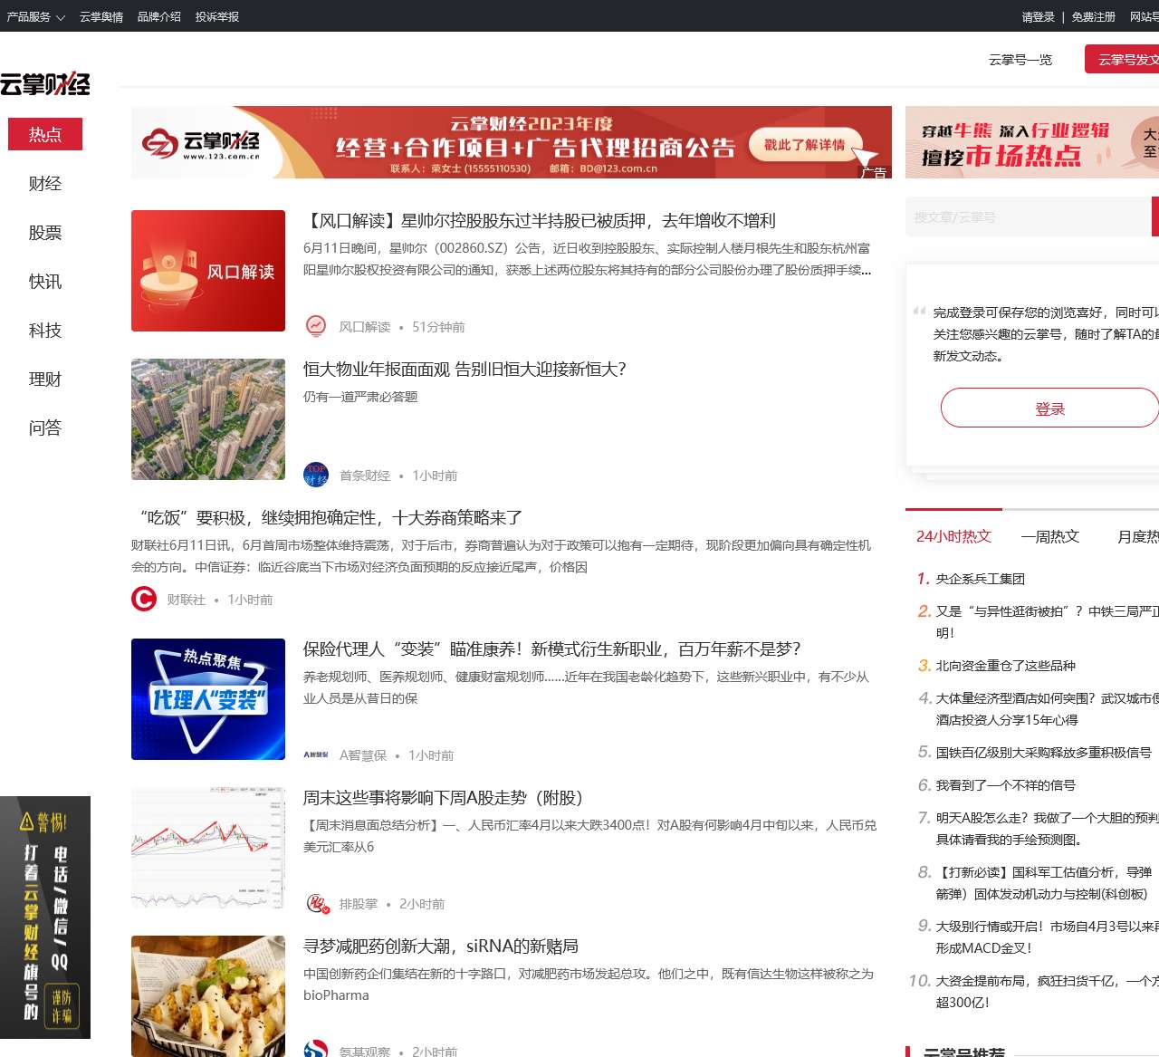Select the 理财 sidebar category

click(x=45, y=379)
